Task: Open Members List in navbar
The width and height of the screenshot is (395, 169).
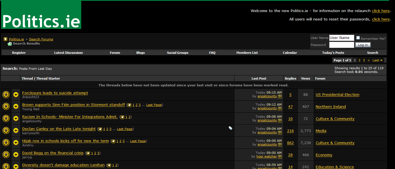Action: [x=247, y=53]
